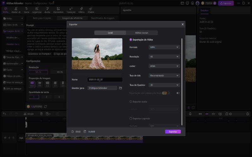
Task: Select the Transição tool icon
Action: tap(71, 10)
